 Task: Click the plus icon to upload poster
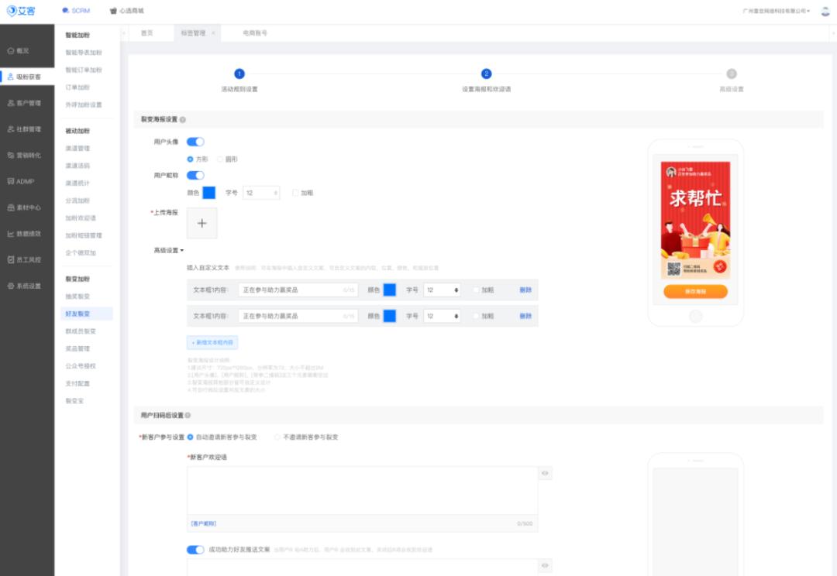(x=201, y=223)
